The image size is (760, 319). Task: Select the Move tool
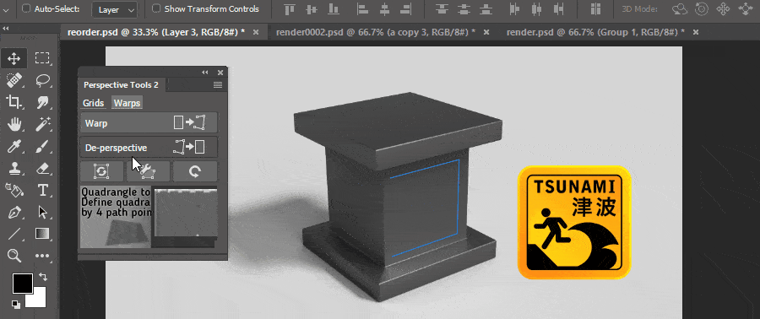[x=14, y=58]
